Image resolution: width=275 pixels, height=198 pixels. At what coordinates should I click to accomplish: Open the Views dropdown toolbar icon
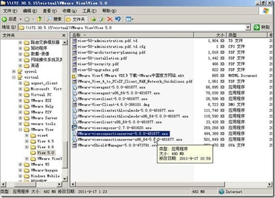[130, 19]
